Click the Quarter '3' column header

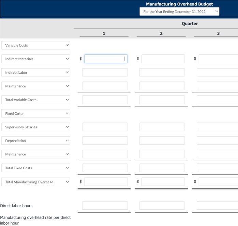tap(218, 33)
